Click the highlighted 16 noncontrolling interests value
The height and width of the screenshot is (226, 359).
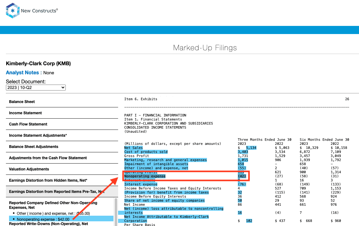tap(240, 213)
